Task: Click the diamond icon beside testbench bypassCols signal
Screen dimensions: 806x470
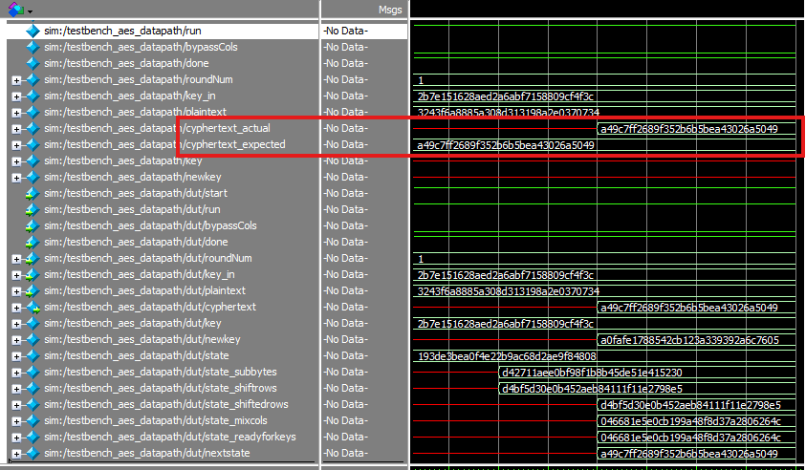Action: point(33,47)
